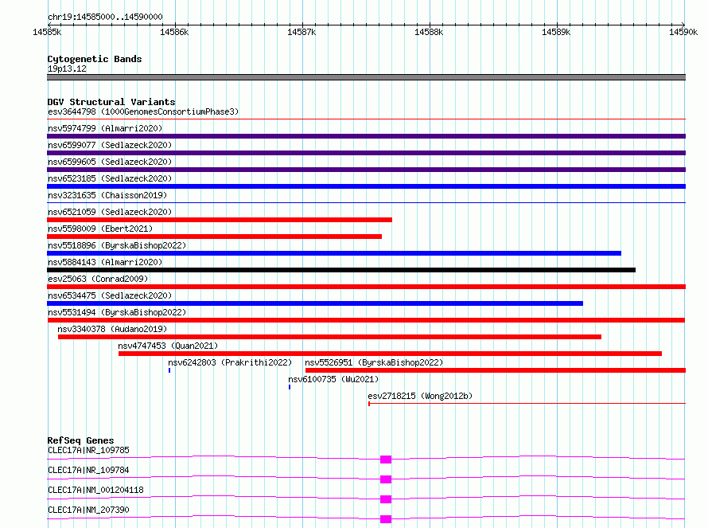The height and width of the screenshot is (528, 708).
Task: Click the RefSeq Genes track title
Action: pos(80,440)
